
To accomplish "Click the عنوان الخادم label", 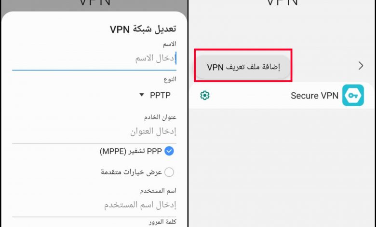I will pos(160,117).
